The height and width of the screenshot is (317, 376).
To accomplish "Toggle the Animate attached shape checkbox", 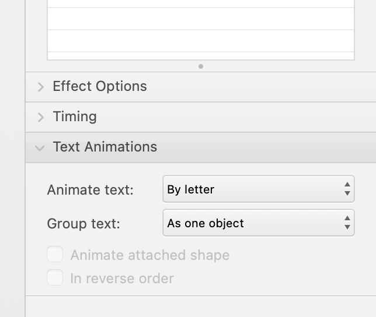I will pos(55,254).
